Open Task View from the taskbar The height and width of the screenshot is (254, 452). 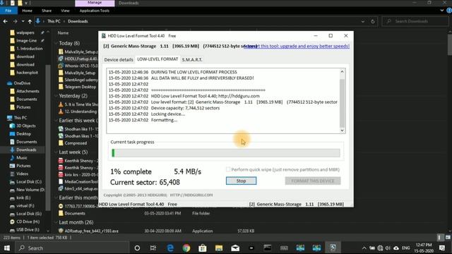[x=153, y=248]
